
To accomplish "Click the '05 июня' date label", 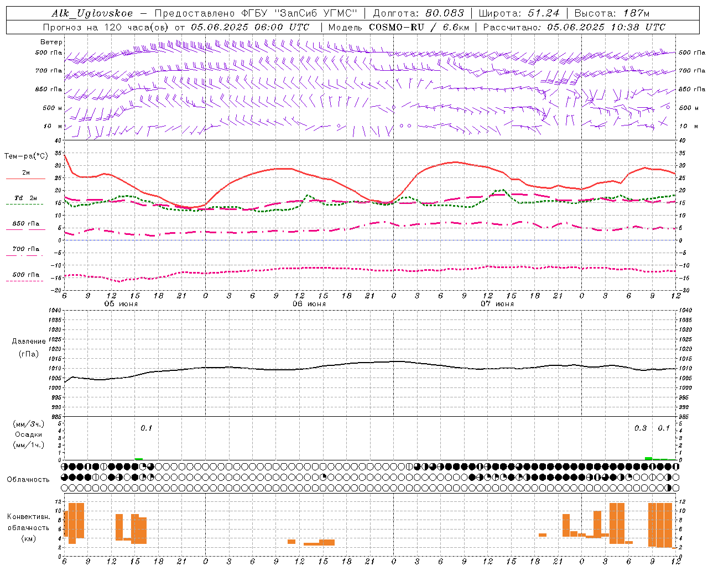I will coord(121,304).
